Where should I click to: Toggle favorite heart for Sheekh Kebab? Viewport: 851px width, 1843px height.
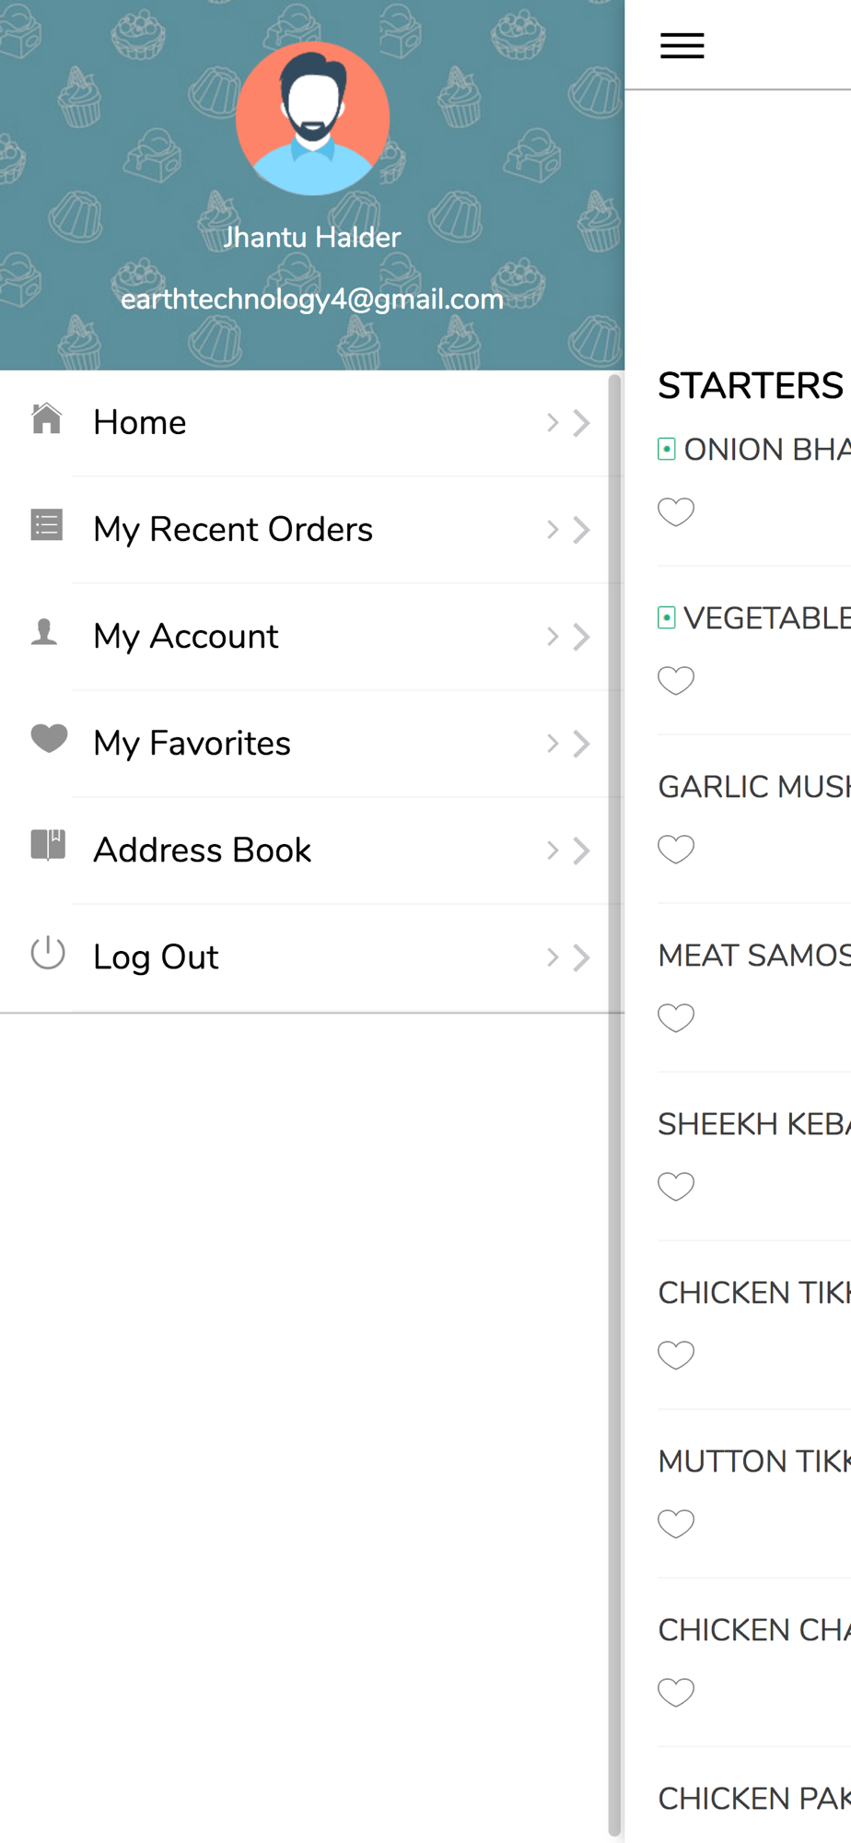(676, 1186)
